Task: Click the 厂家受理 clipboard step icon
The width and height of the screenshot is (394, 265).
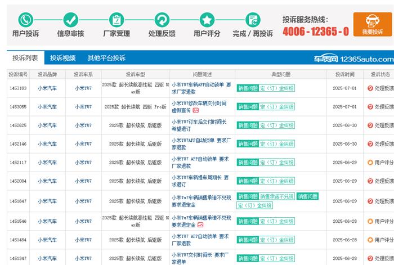Action: (x=117, y=20)
